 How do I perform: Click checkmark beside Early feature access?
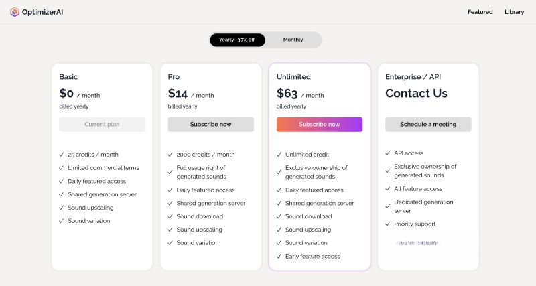tap(279, 256)
